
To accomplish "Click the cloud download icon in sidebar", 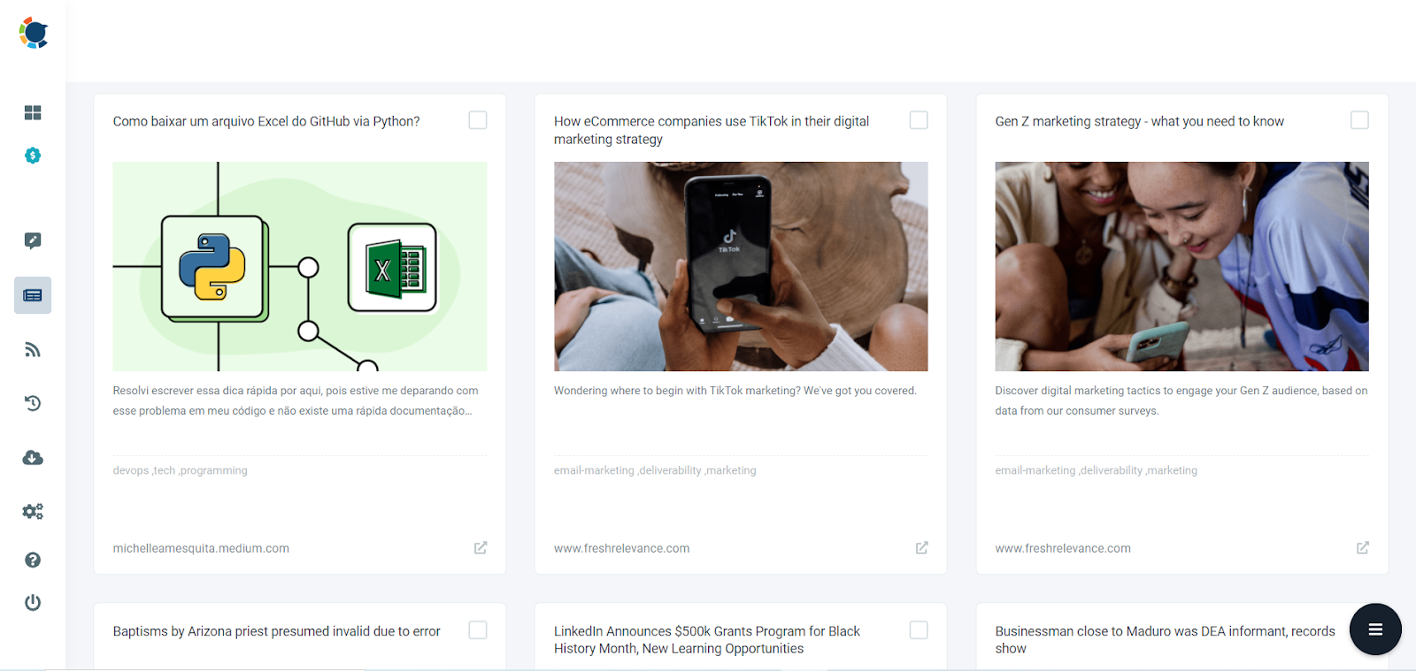I will pos(33,458).
